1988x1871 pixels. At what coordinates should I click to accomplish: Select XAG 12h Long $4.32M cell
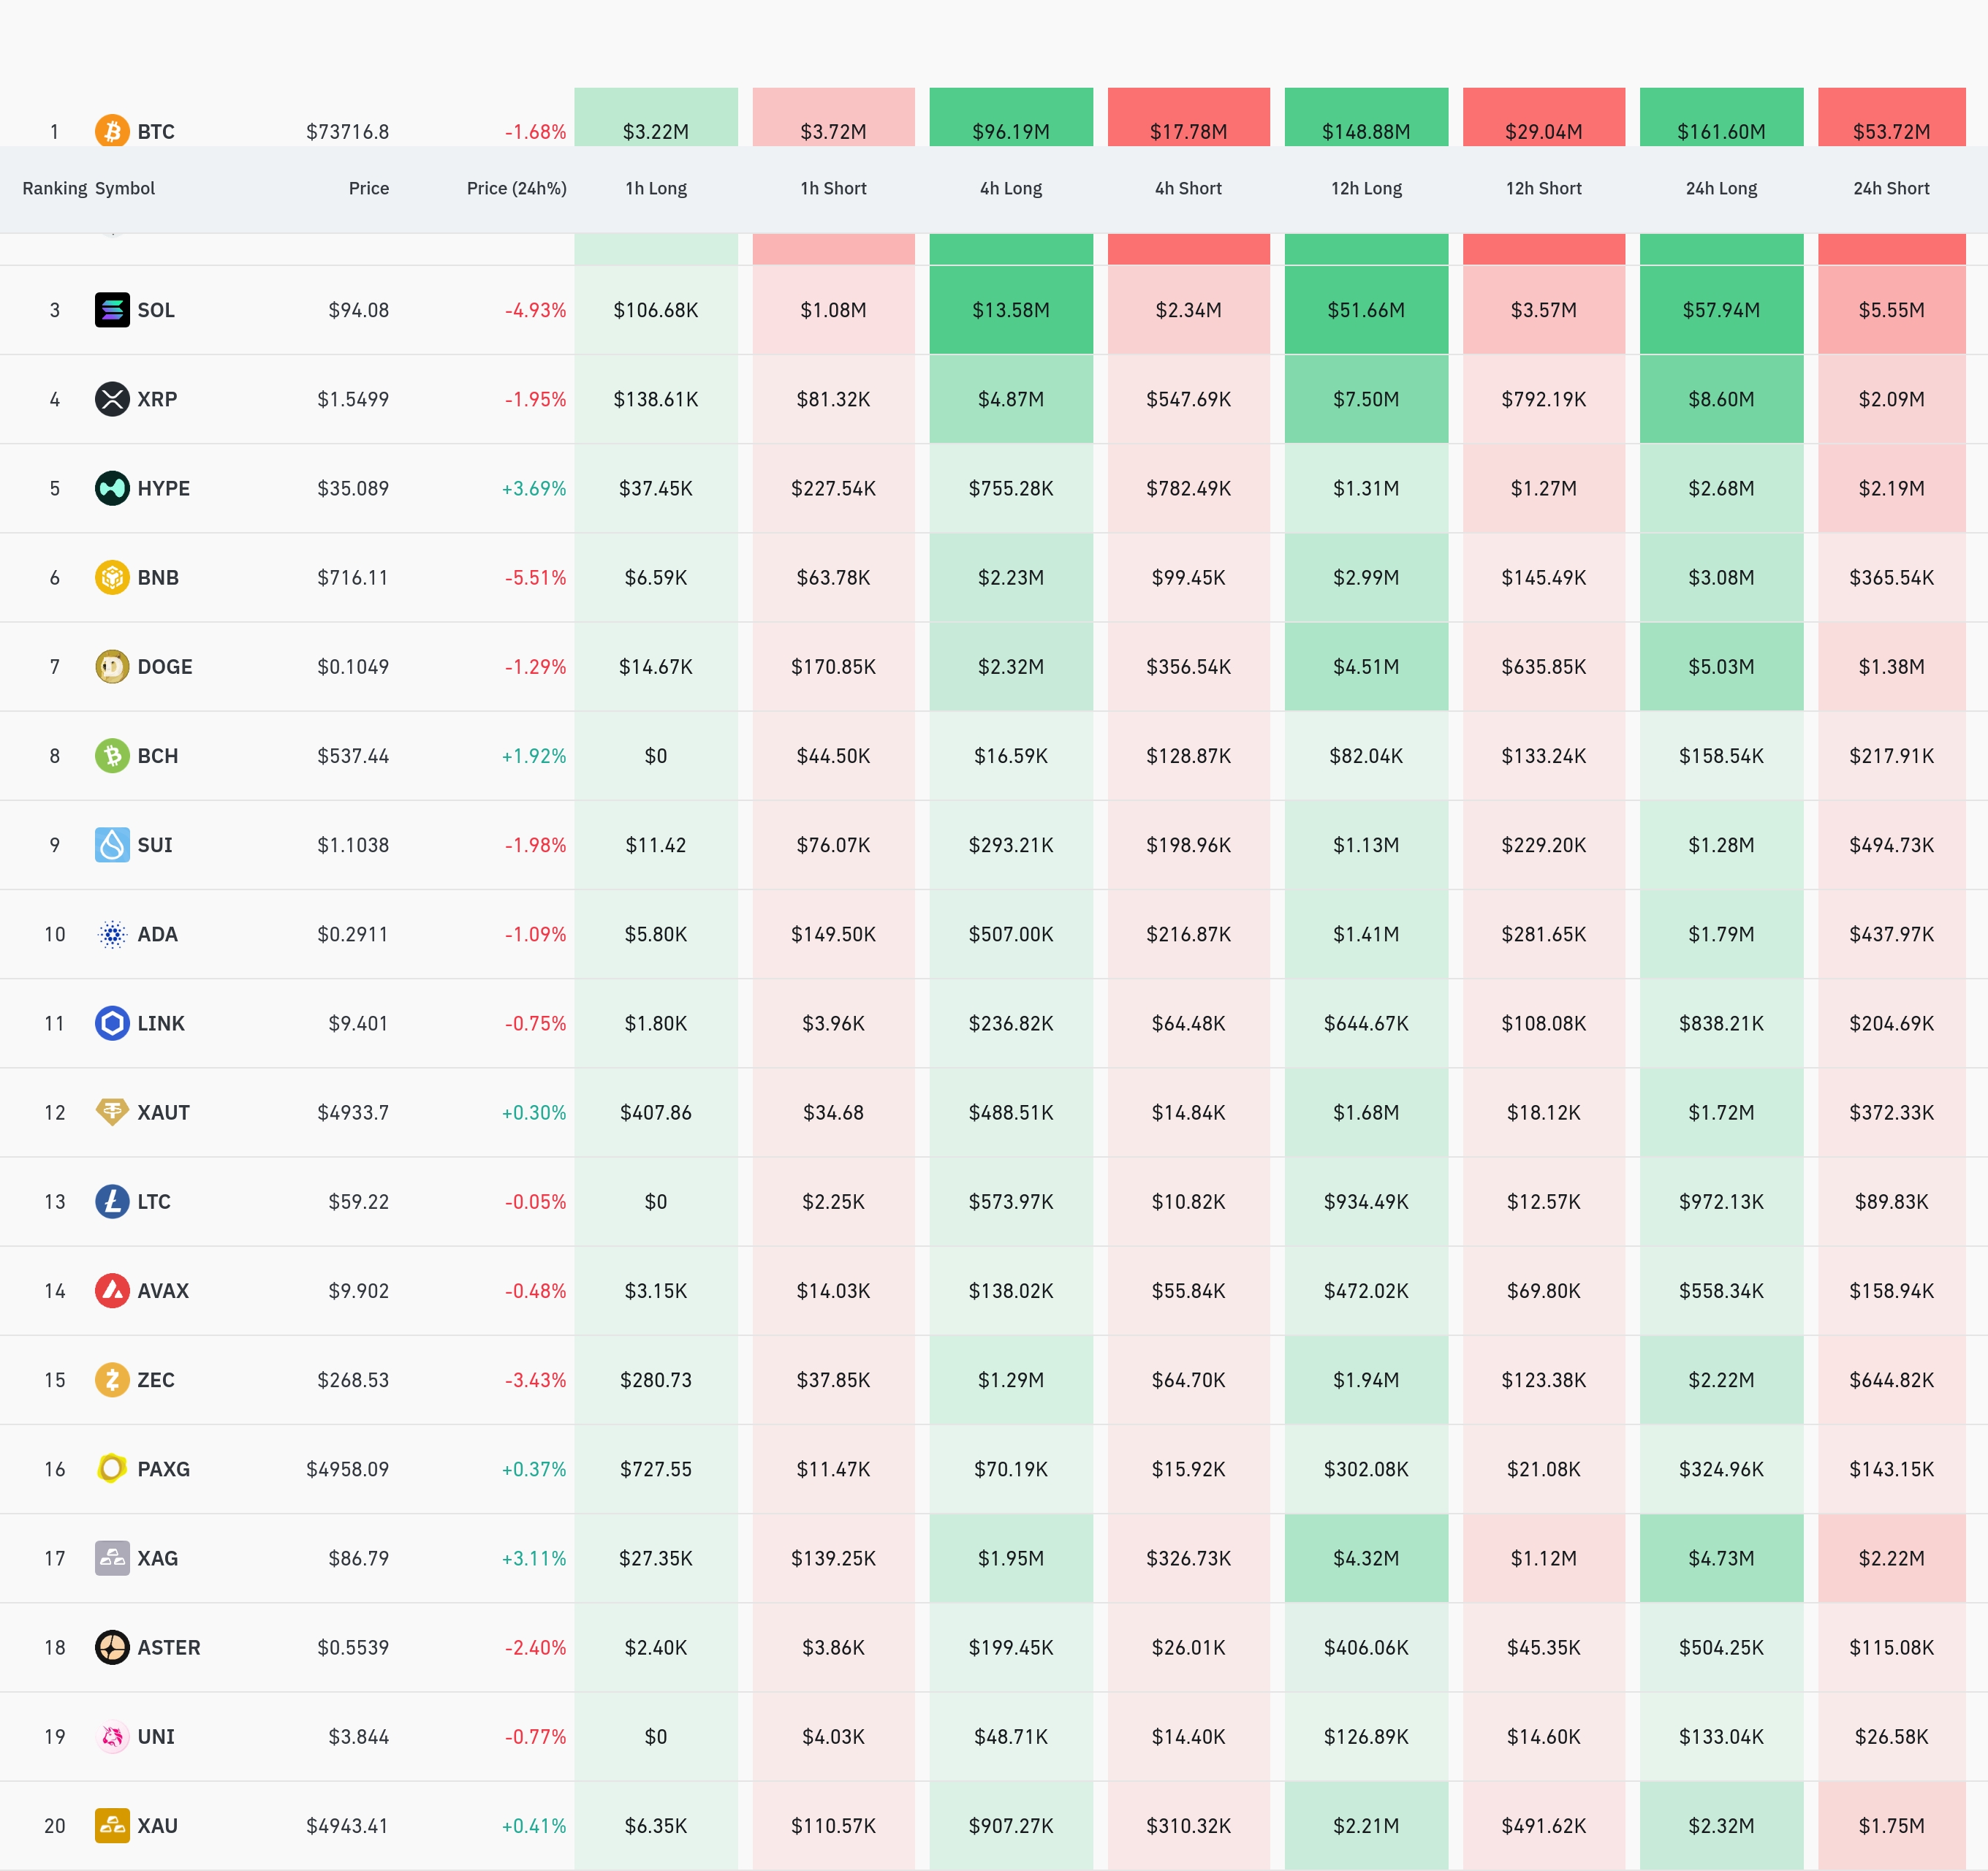(x=1365, y=1558)
